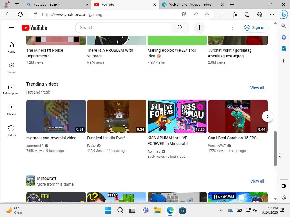This screenshot has width=290, height=217.
Task: Close the Welcome to Microsoft Edge tab
Action: 222,5
